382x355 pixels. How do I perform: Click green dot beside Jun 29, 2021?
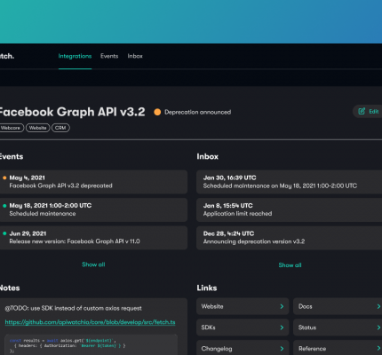coord(4,233)
